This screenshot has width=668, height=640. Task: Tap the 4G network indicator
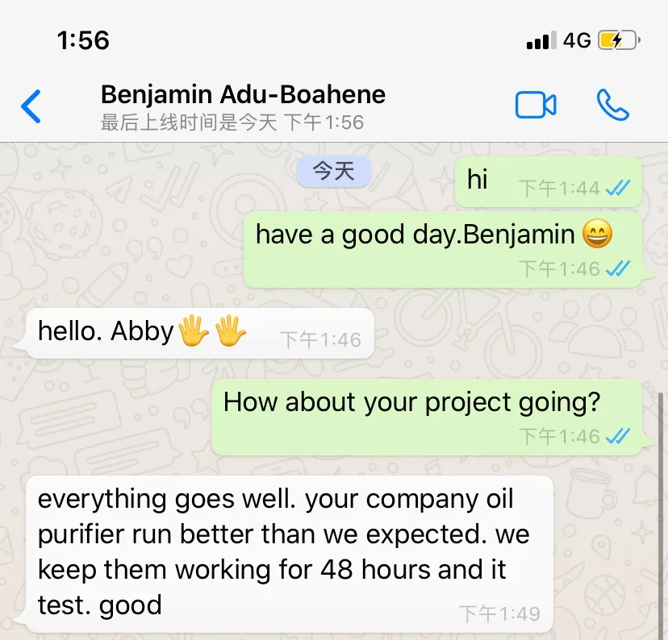click(x=577, y=40)
